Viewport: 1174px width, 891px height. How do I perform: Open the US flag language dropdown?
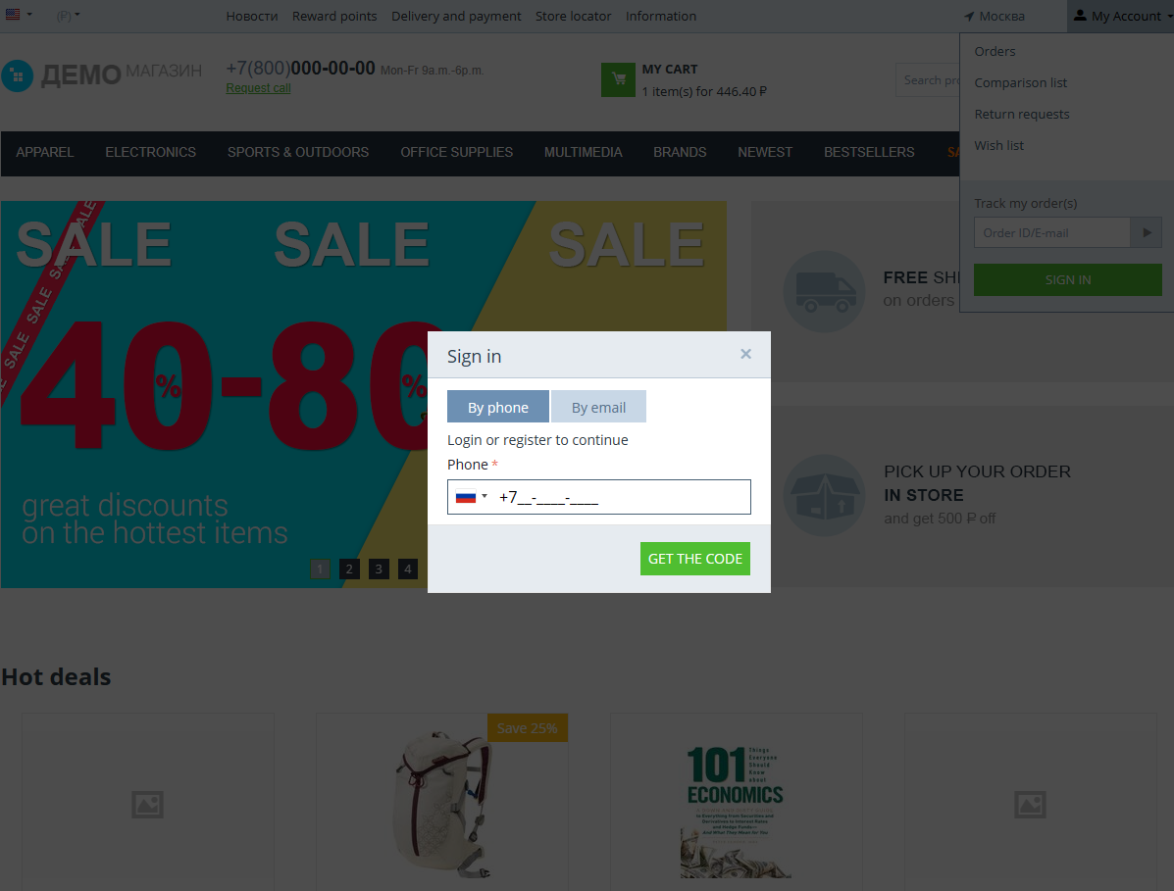(x=19, y=15)
